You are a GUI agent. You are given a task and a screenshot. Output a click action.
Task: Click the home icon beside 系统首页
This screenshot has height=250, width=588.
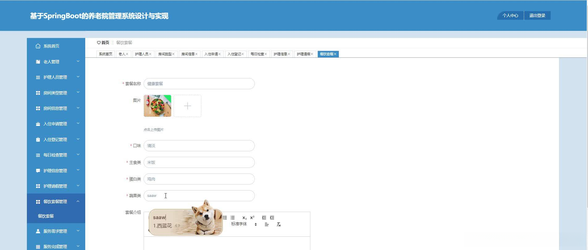click(38, 46)
